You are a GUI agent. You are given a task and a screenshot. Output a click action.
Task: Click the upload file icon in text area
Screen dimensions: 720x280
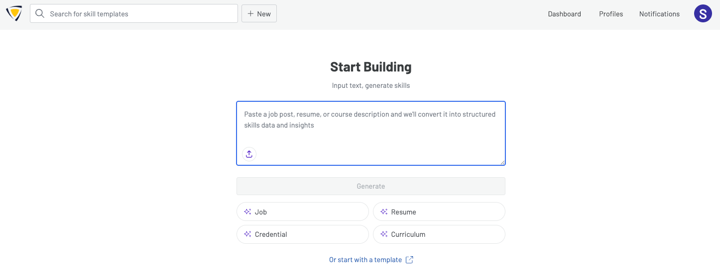249,154
